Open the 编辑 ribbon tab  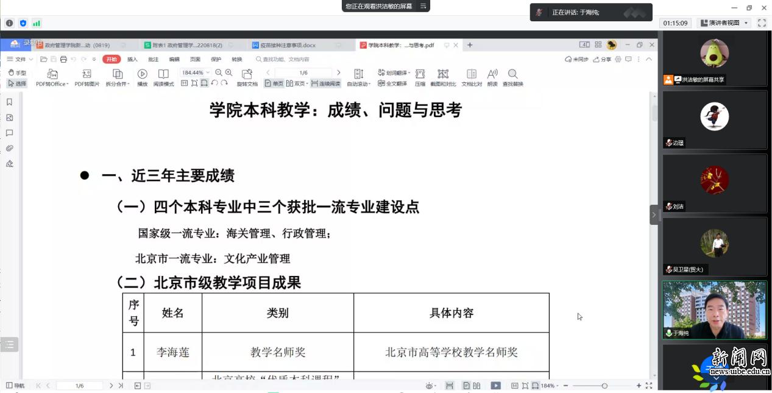tap(174, 59)
